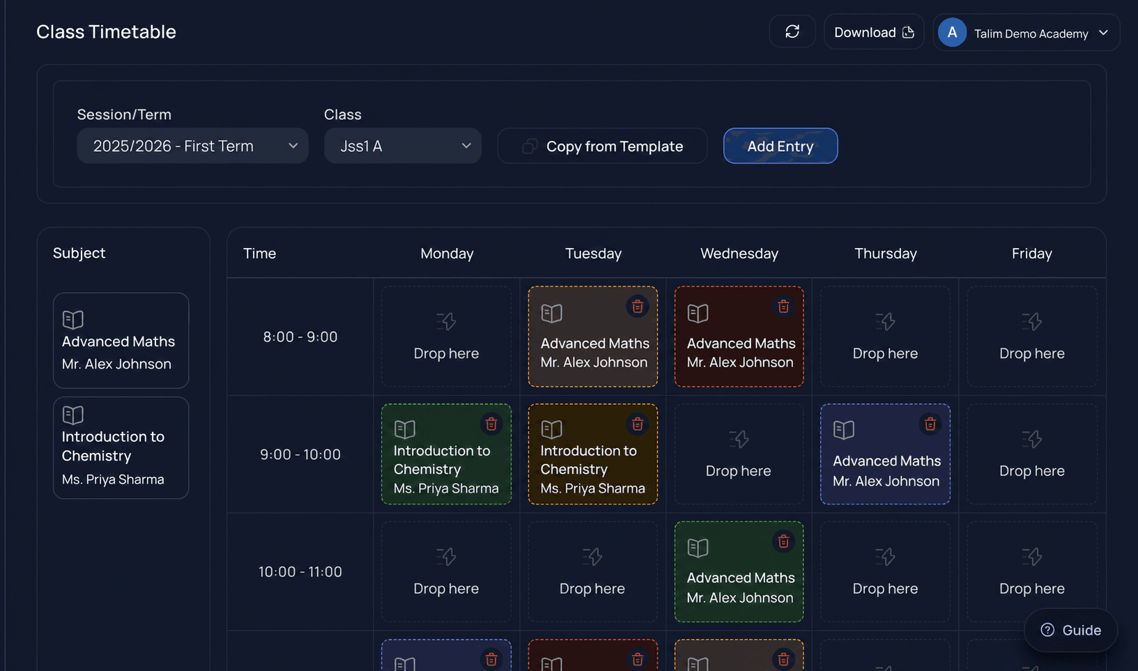The image size is (1138, 671).
Task: Delete Wednesday 8:00 Advanced Maths entry
Action: [x=783, y=306]
